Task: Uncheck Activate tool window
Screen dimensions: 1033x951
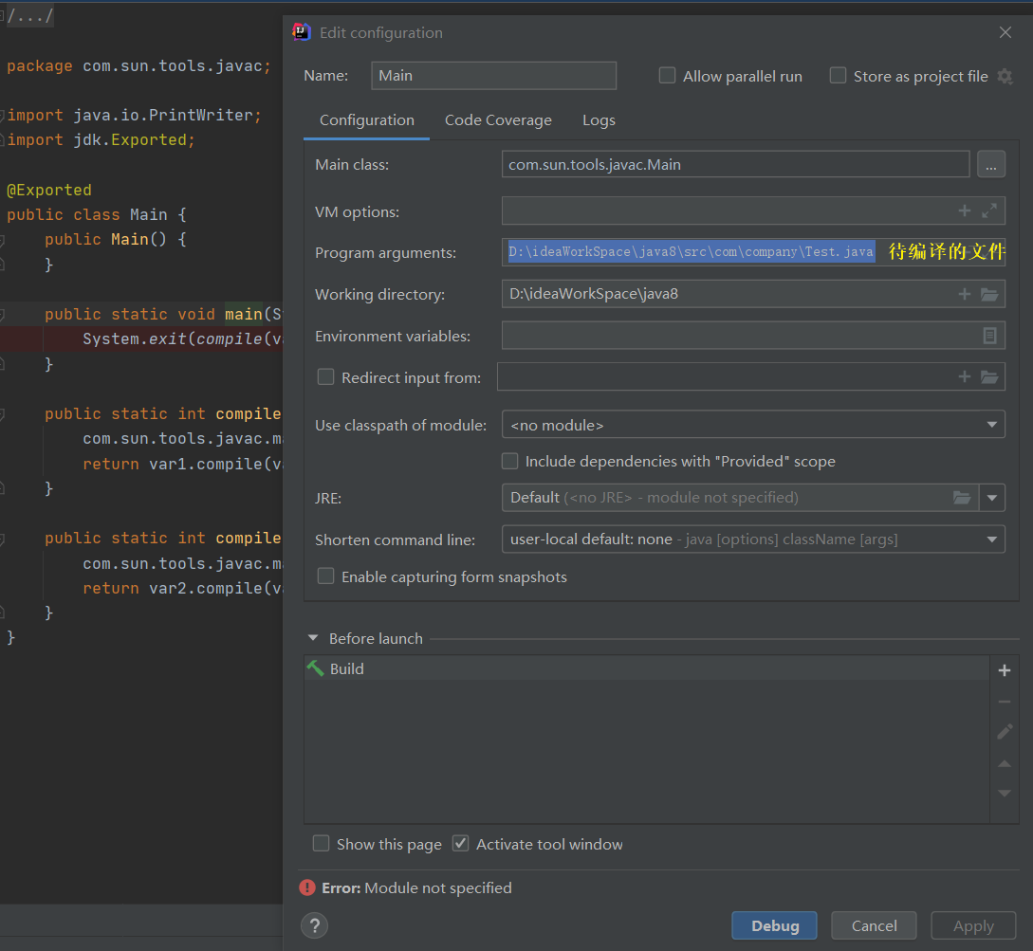Action: point(460,844)
